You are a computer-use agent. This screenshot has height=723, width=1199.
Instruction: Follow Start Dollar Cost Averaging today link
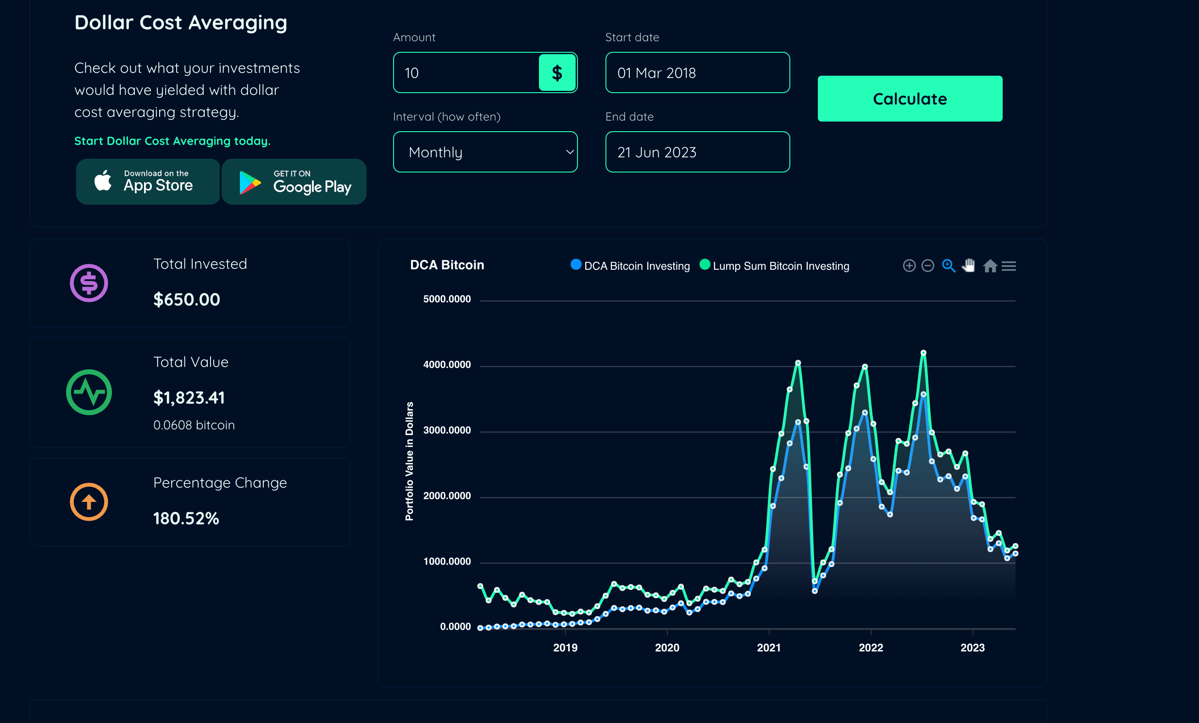(x=172, y=141)
